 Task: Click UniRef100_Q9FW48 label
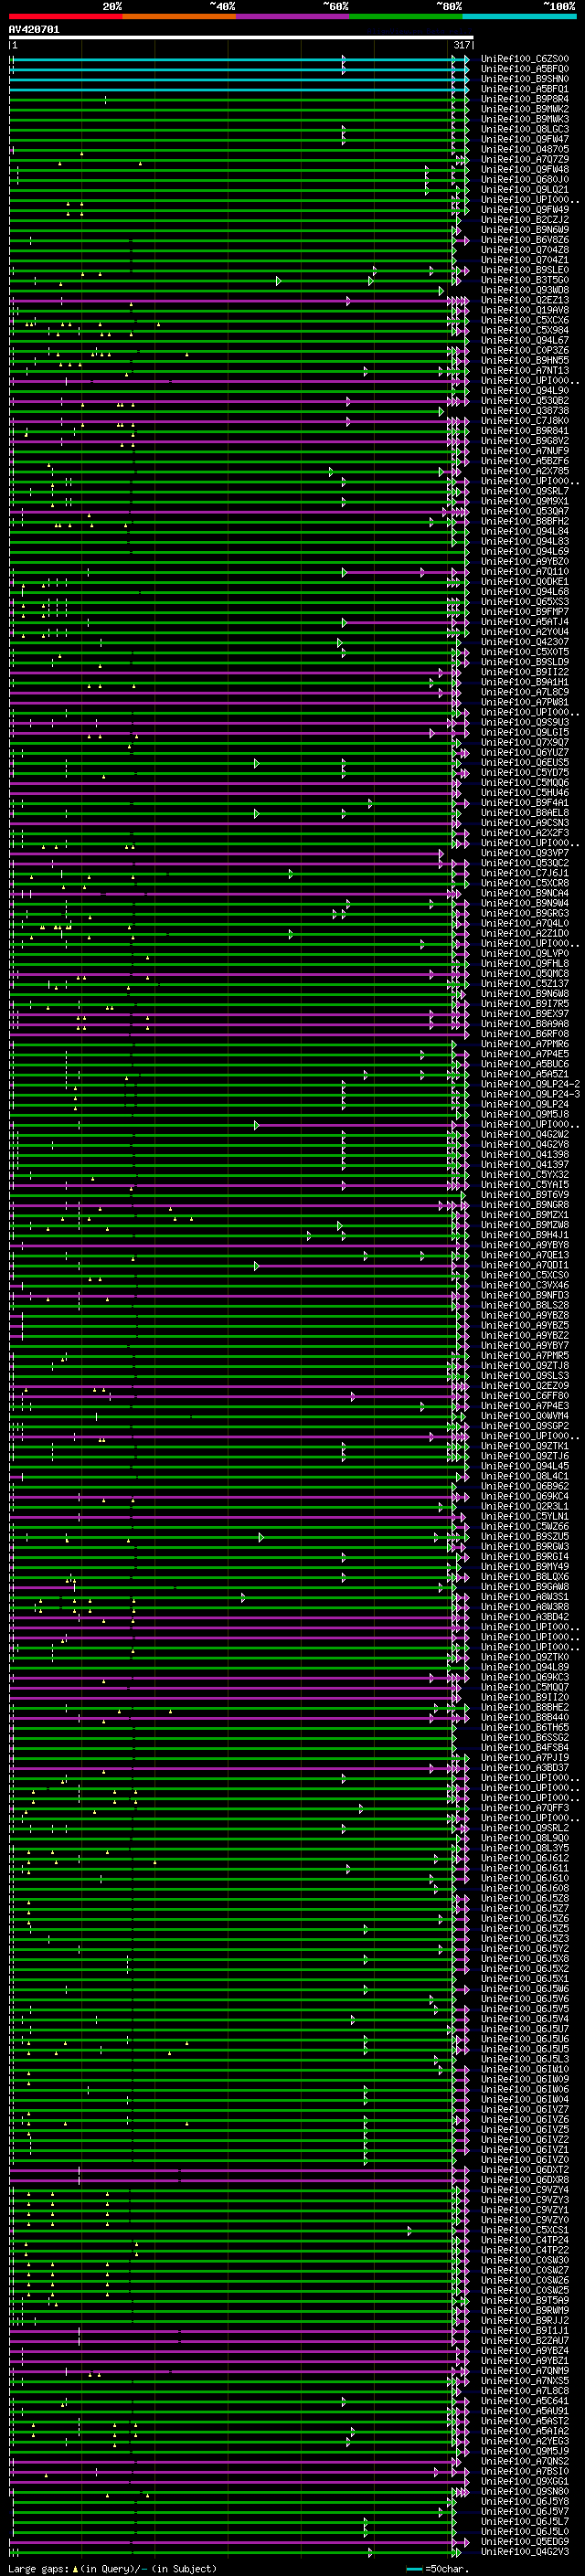click(524, 169)
